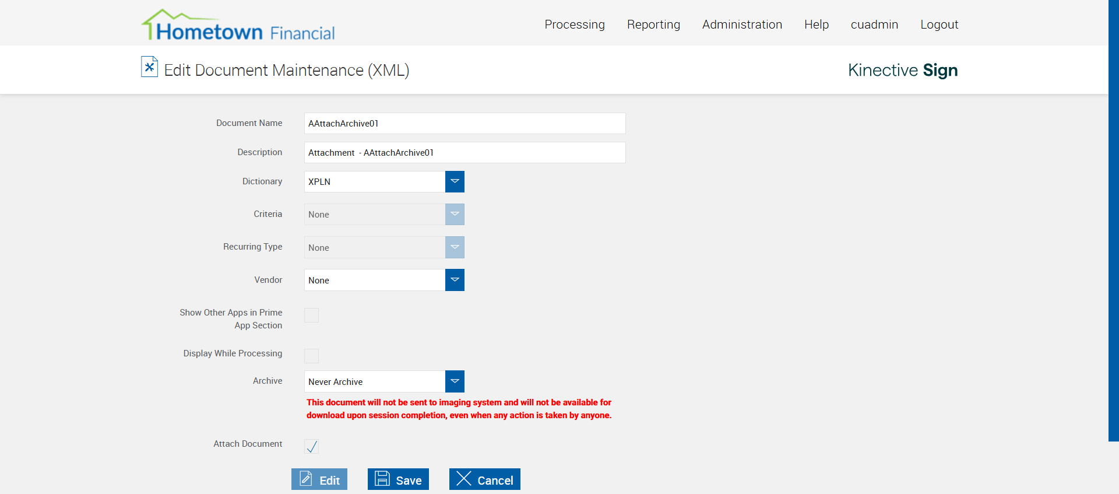Click the X icon on Cancel button
The image size is (1119, 494).
[464, 479]
